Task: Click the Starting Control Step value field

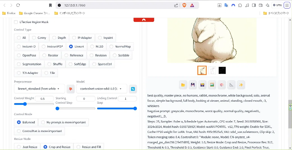Action: (x=86, y=99)
